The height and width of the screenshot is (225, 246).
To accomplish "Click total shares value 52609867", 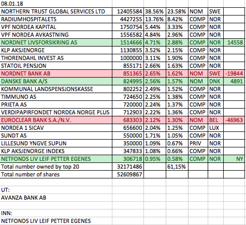I will [x=128, y=174].
